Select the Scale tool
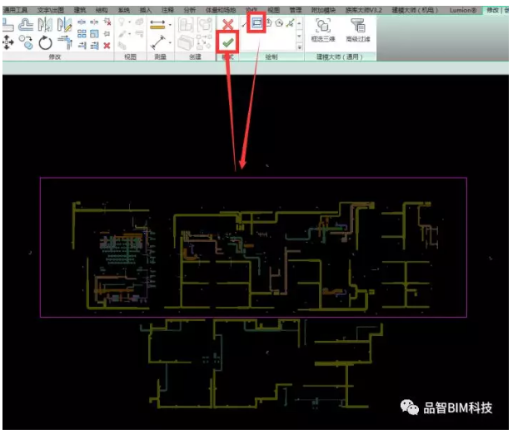Image resolution: width=513 pixels, height=434 pixels. (94, 33)
